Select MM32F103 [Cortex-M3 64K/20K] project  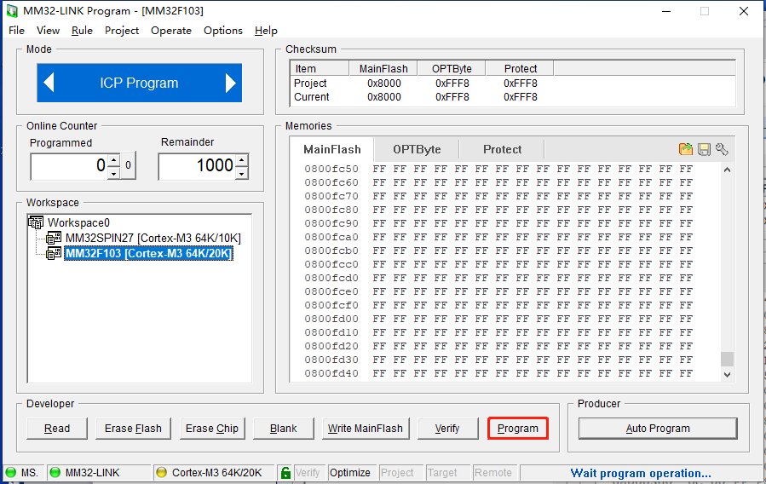148,253
